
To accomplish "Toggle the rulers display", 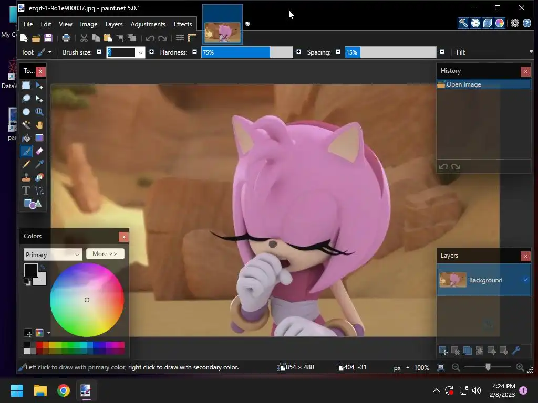I will (x=192, y=38).
